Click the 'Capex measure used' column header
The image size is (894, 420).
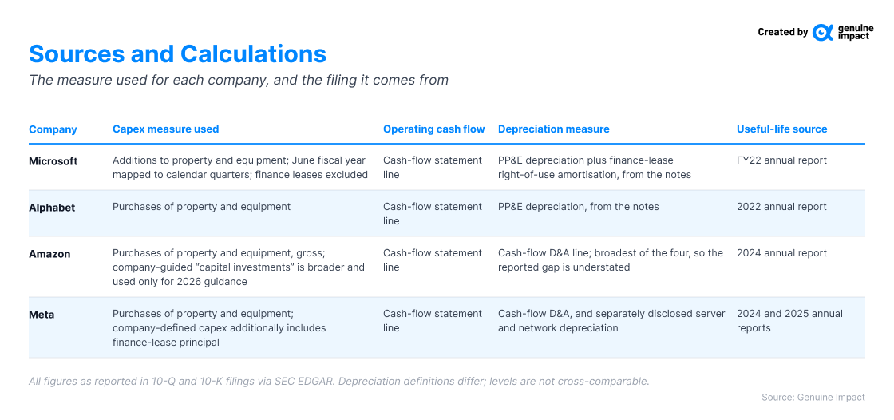[x=166, y=129]
